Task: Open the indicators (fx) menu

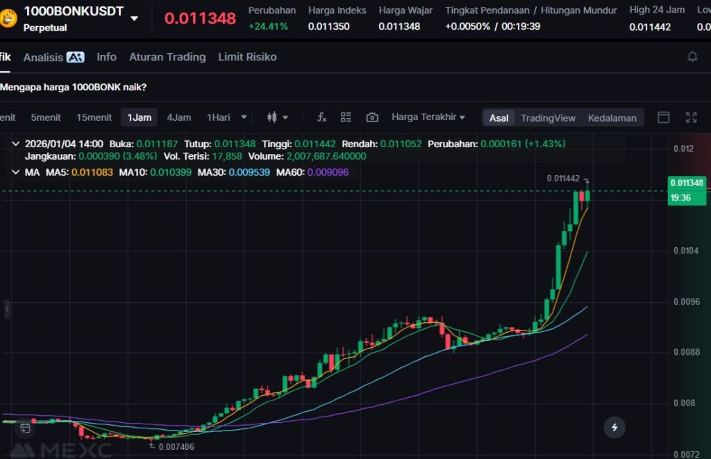Action: (321, 117)
